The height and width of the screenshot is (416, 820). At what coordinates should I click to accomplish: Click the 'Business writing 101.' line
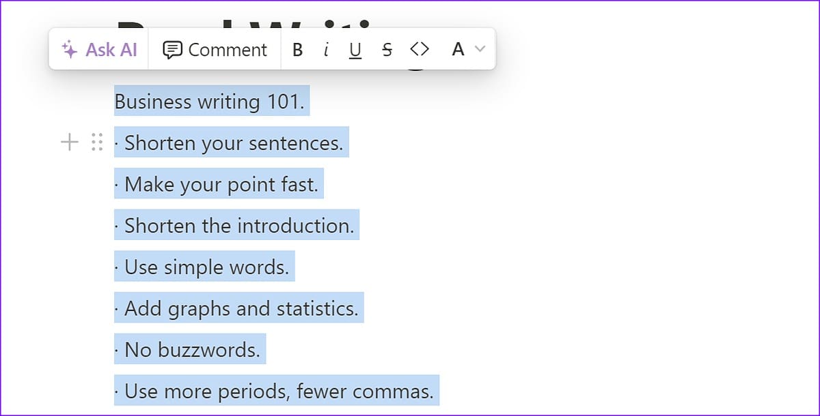211,102
